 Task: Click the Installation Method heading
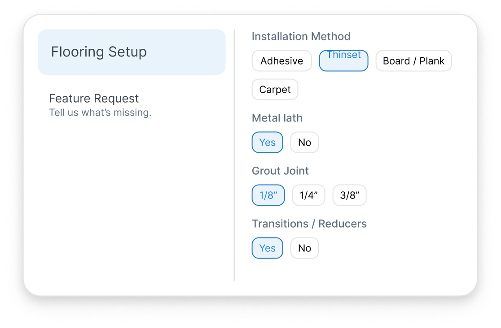point(301,36)
